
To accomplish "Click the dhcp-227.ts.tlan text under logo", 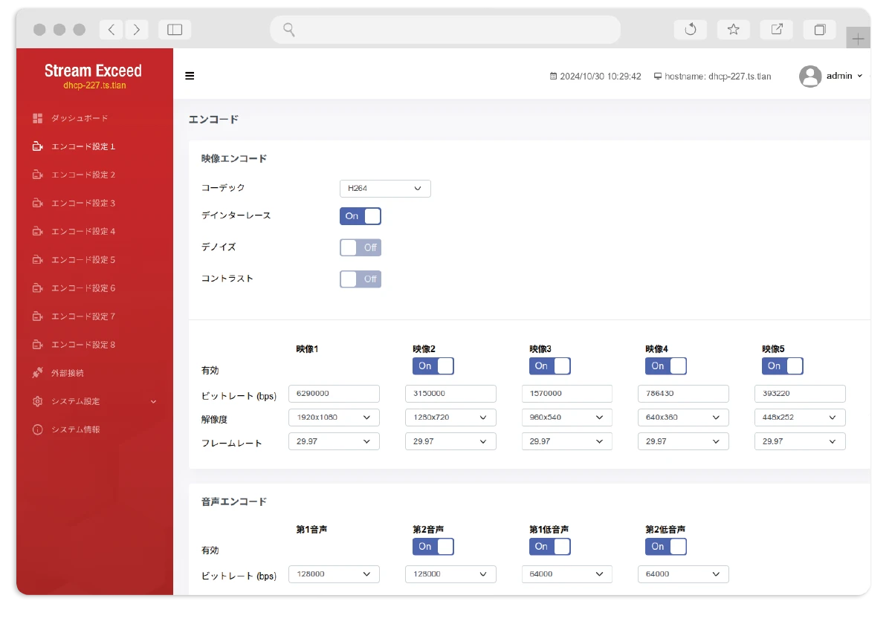I will [94, 85].
